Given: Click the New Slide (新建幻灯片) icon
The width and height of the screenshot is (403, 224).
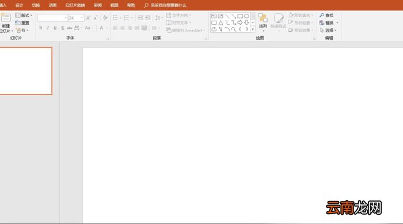Looking at the screenshot, I should click(6, 18).
